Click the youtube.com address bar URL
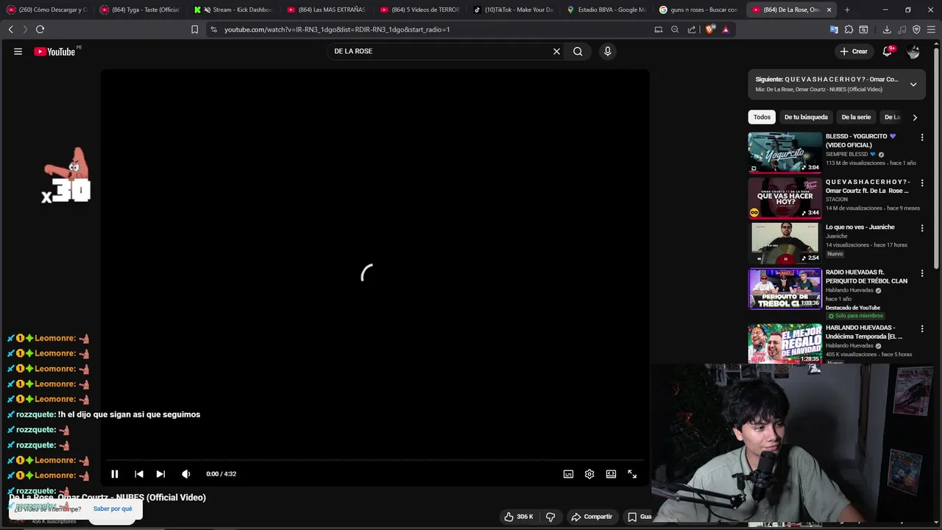 [x=336, y=29]
